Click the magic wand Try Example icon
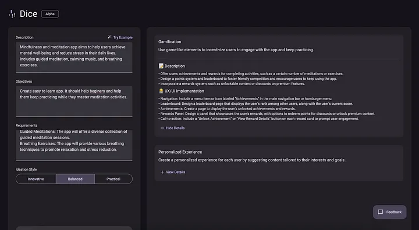419x230 pixels. (x=109, y=37)
